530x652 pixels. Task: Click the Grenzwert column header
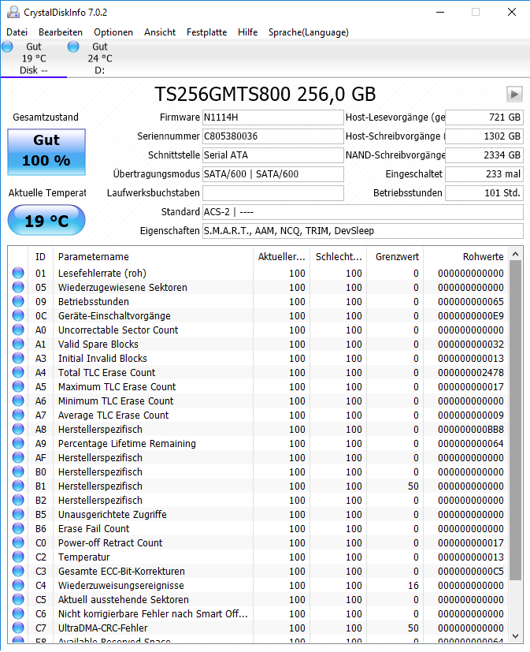tap(397, 256)
